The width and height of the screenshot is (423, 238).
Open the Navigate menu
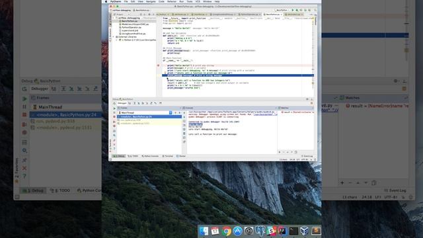(151, 1)
